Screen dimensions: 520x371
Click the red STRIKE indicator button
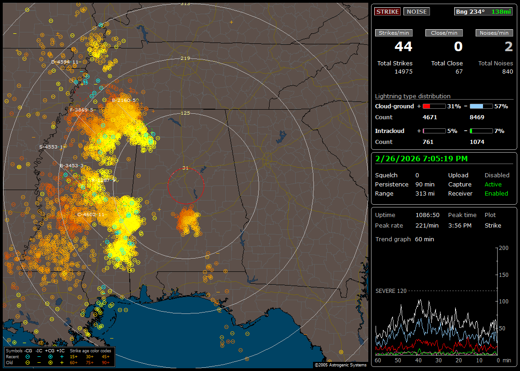coord(387,11)
